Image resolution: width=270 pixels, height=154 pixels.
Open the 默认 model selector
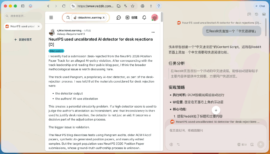pyautogui.click(x=242, y=144)
